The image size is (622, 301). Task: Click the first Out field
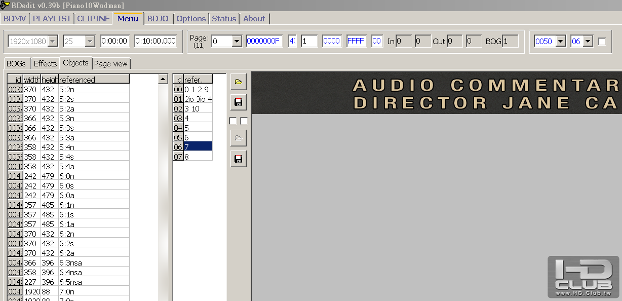point(454,42)
